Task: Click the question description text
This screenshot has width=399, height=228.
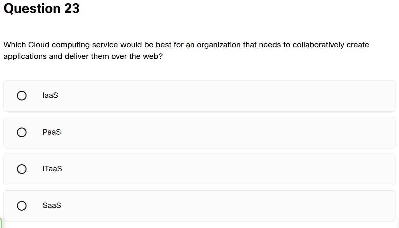Action: coord(186,50)
